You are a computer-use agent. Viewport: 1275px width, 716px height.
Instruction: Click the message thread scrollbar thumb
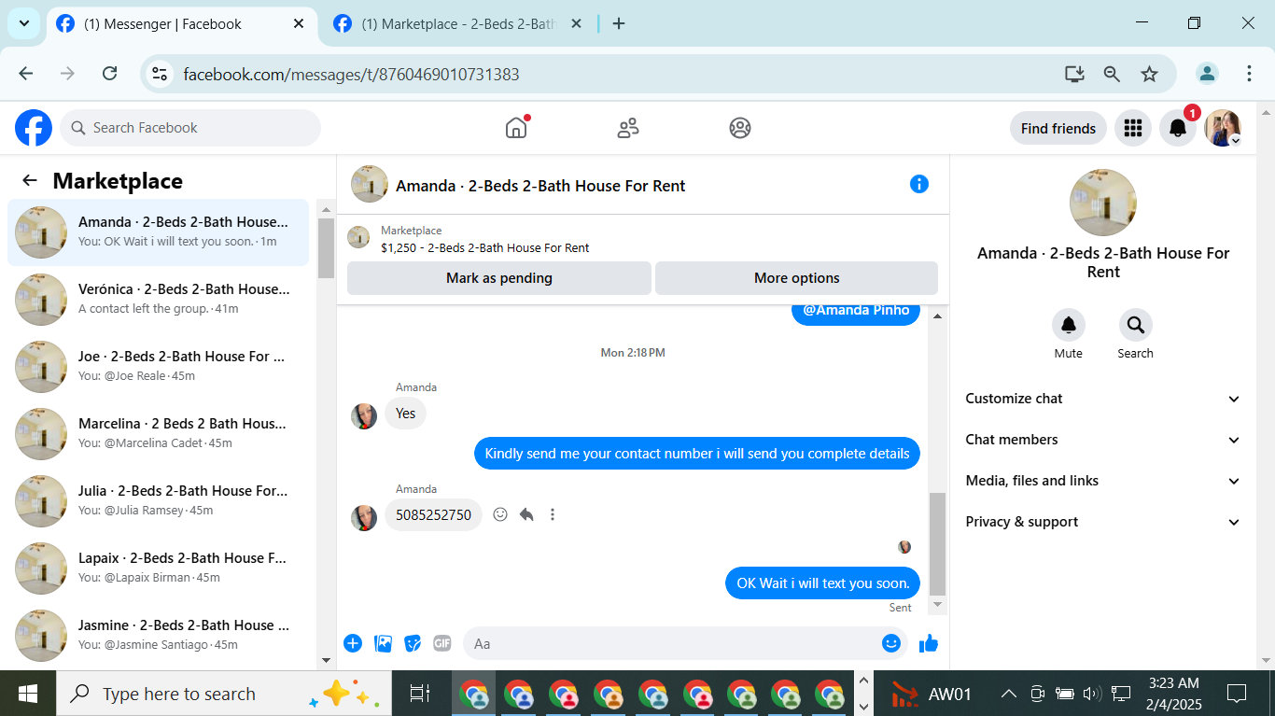938,544
